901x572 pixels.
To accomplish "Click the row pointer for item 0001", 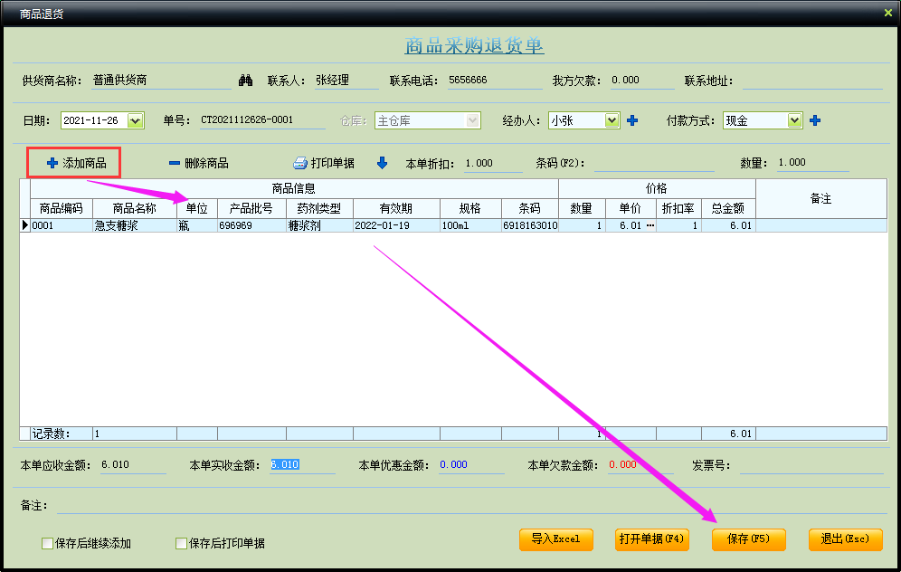I will (x=24, y=225).
